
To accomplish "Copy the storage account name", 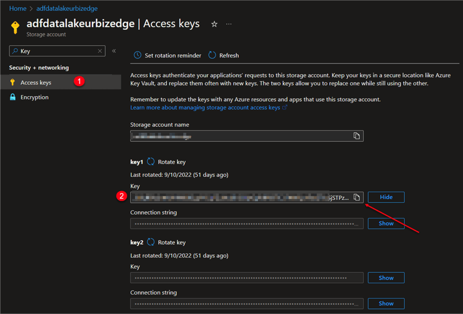I will pyautogui.click(x=356, y=136).
